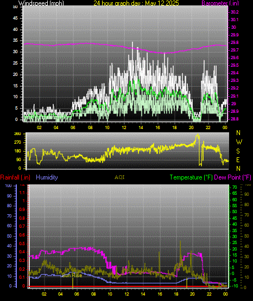
Task: Click the 06 hour tick on wind graph
Action: click(73, 127)
